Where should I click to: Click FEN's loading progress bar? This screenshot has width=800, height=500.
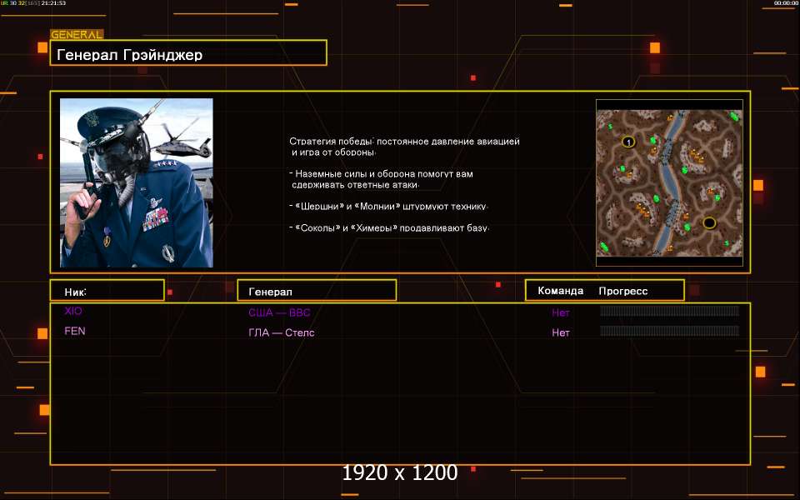pyautogui.click(x=669, y=331)
